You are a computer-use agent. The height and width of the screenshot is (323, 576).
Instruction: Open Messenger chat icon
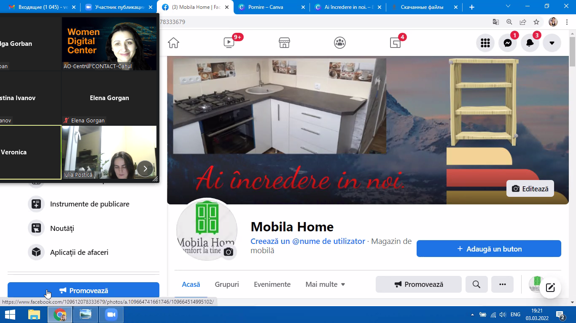508,43
